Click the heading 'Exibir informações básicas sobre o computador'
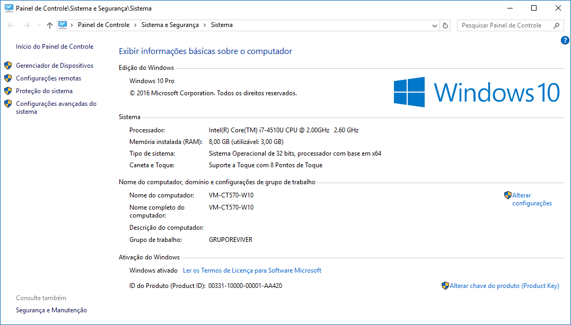 [x=205, y=51]
